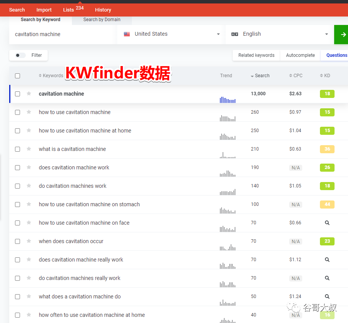Tick checkbox for 'what does a cavitation machine do'
348x323 pixels.
pyautogui.click(x=18, y=296)
